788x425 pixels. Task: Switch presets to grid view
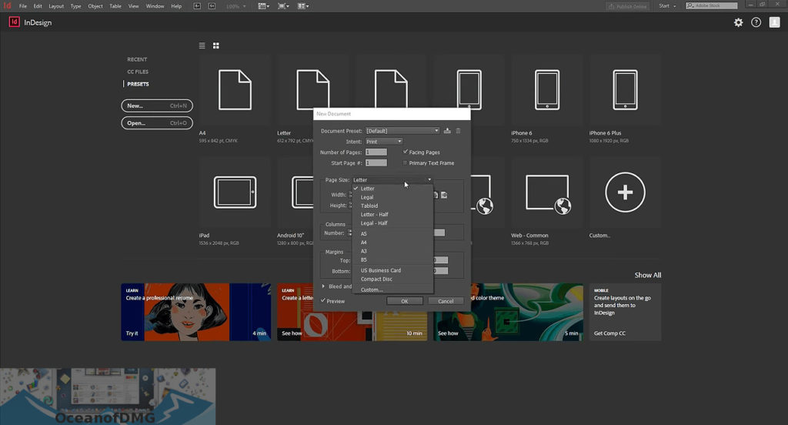coord(216,45)
